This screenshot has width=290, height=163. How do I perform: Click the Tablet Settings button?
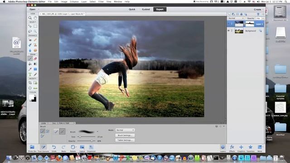125,140
